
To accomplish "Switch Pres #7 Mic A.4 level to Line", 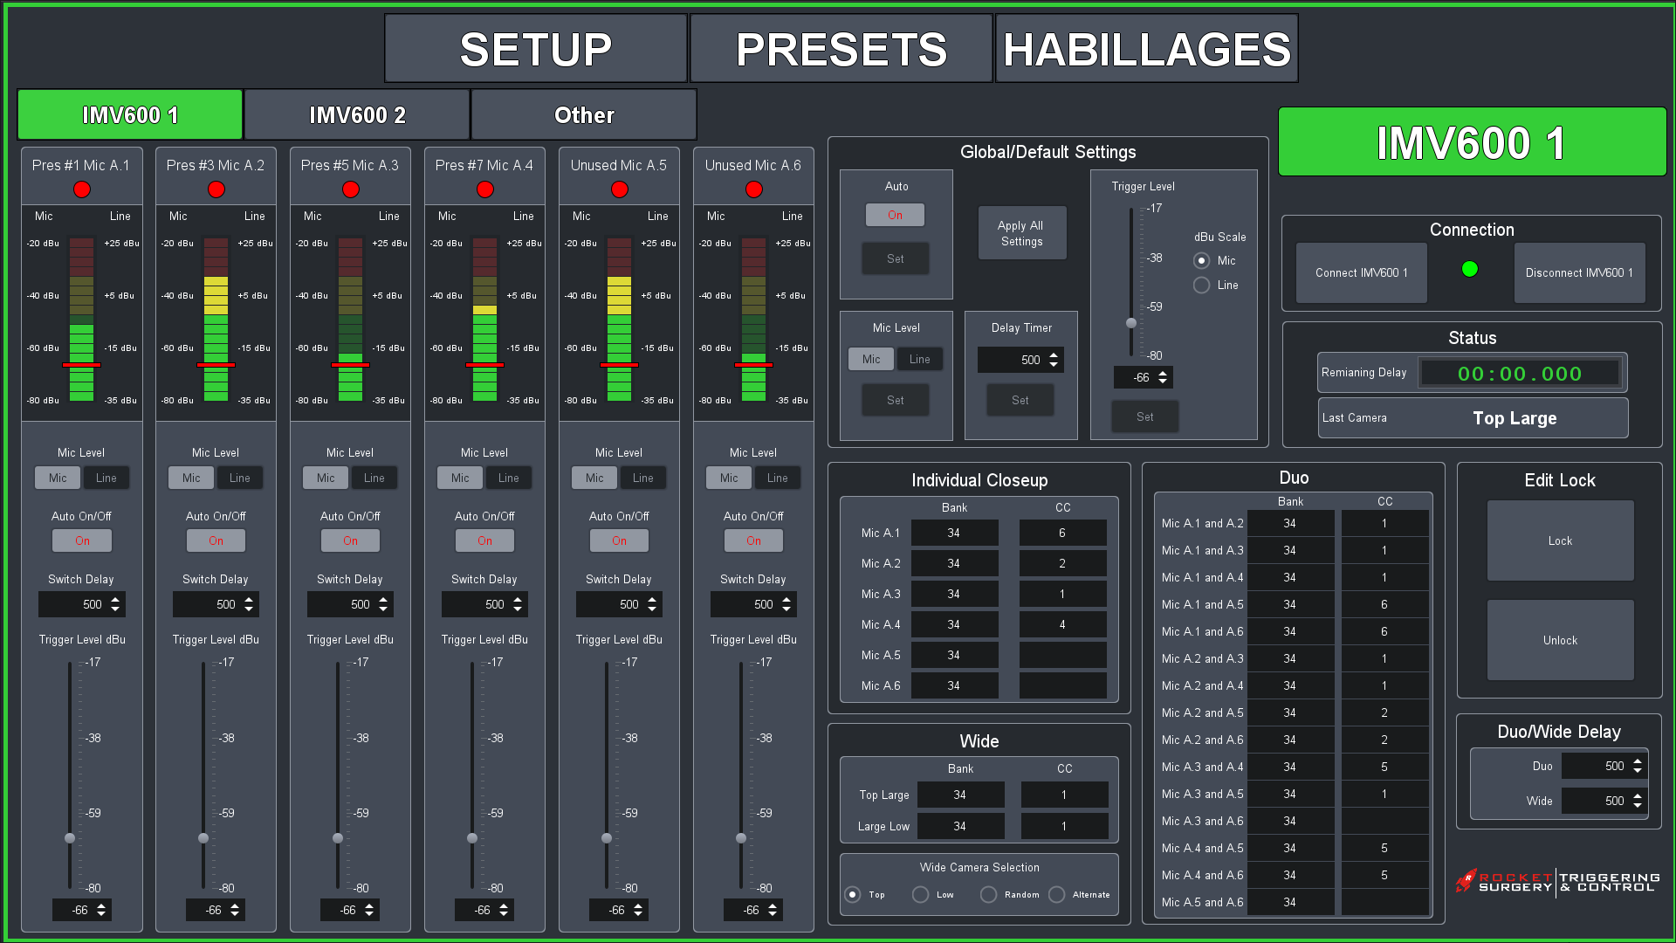I will (x=508, y=478).
